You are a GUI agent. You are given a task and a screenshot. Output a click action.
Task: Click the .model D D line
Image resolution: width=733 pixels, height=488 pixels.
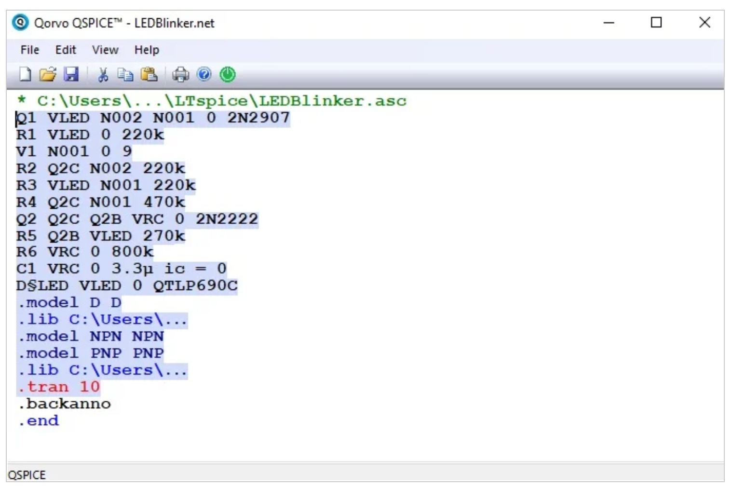(x=69, y=303)
